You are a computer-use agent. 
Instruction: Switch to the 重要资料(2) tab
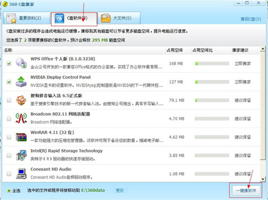pos(26,18)
